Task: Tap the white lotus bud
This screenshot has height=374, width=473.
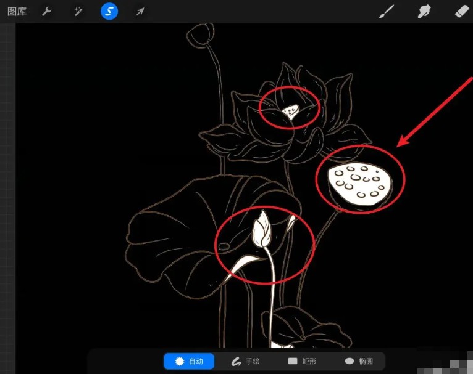Action: pyautogui.click(x=262, y=229)
